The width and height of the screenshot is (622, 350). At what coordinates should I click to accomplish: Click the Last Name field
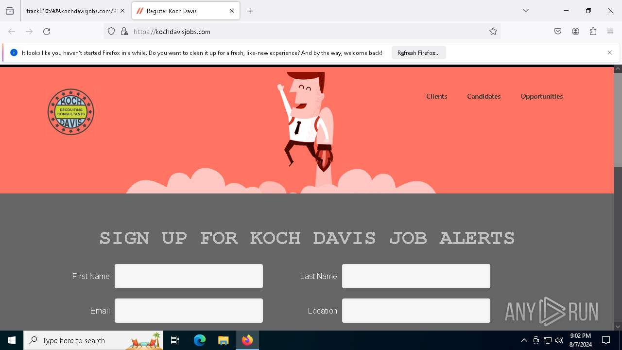coord(416,276)
